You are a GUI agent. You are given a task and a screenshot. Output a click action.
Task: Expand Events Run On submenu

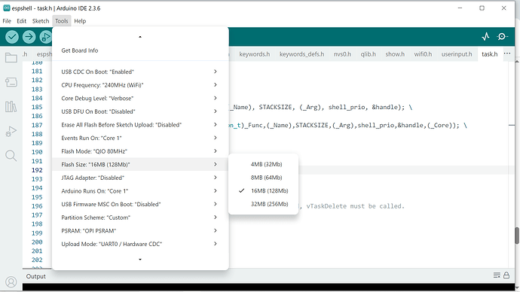point(140,138)
